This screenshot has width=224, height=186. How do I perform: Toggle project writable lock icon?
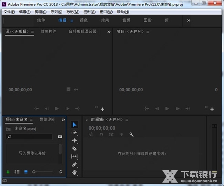click(8, 172)
